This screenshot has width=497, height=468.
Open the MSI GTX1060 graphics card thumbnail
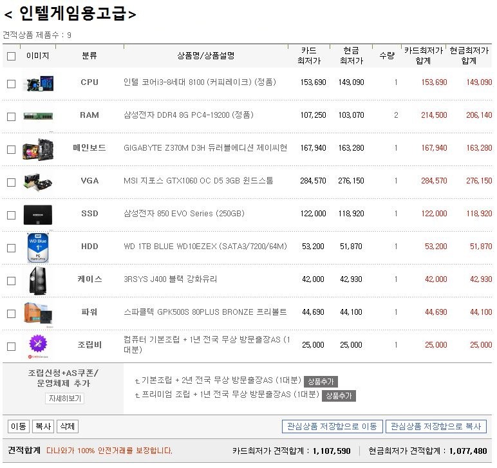[38, 182]
